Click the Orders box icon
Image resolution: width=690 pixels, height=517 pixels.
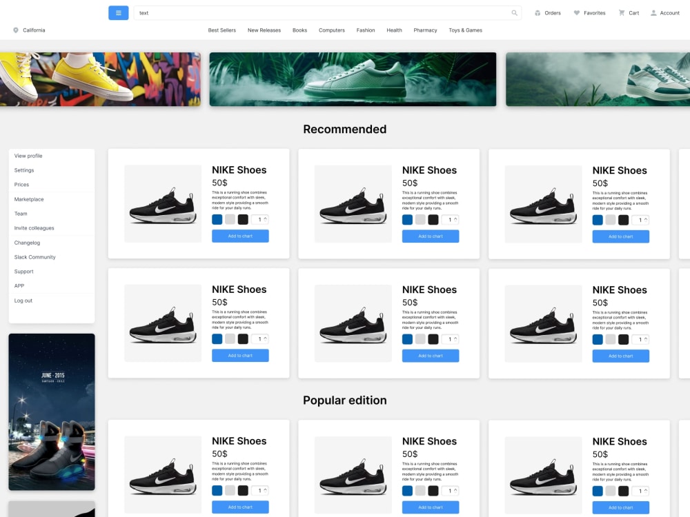coord(538,12)
